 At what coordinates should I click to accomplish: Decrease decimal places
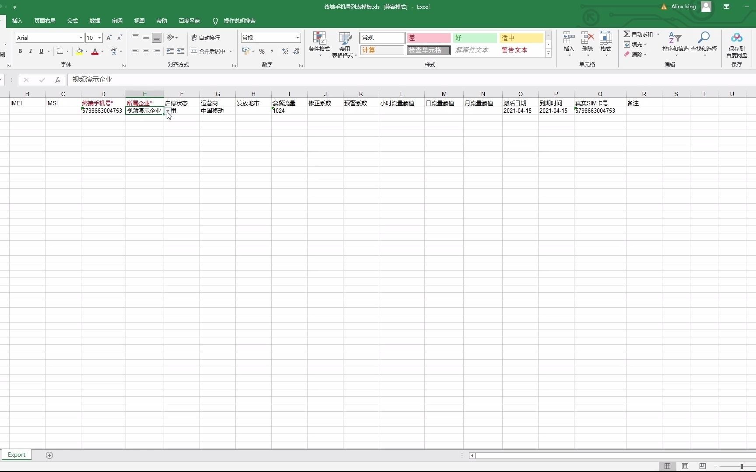click(x=296, y=51)
